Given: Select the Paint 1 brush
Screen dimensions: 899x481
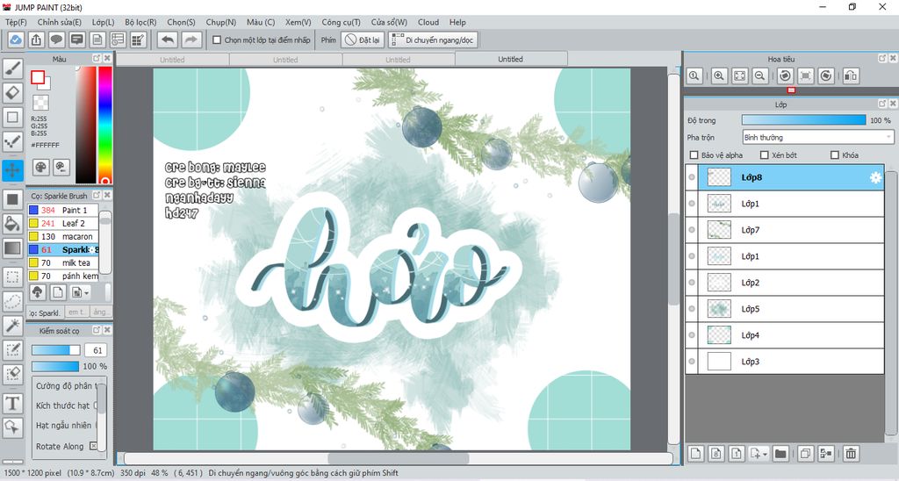Looking at the screenshot, I should tap(63, 210).
